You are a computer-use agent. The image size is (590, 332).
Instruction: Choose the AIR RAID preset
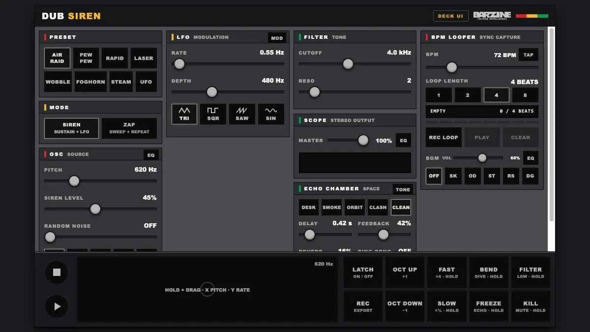click(x=57, y=58)
